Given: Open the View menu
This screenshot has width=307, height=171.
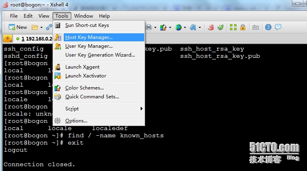Looking at the screenshot, I should [44, 16].
